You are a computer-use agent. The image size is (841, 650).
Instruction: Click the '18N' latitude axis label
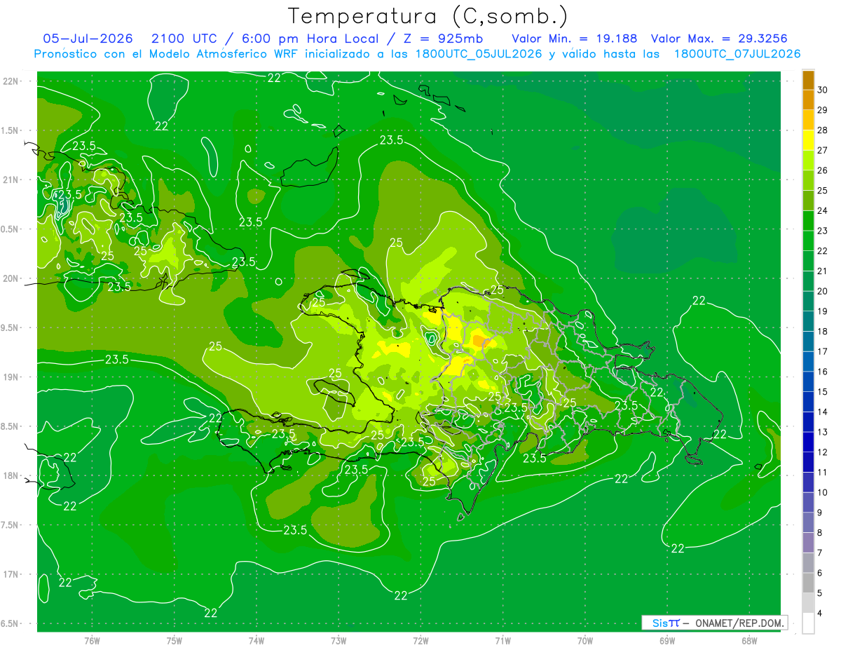pos(11,476)
